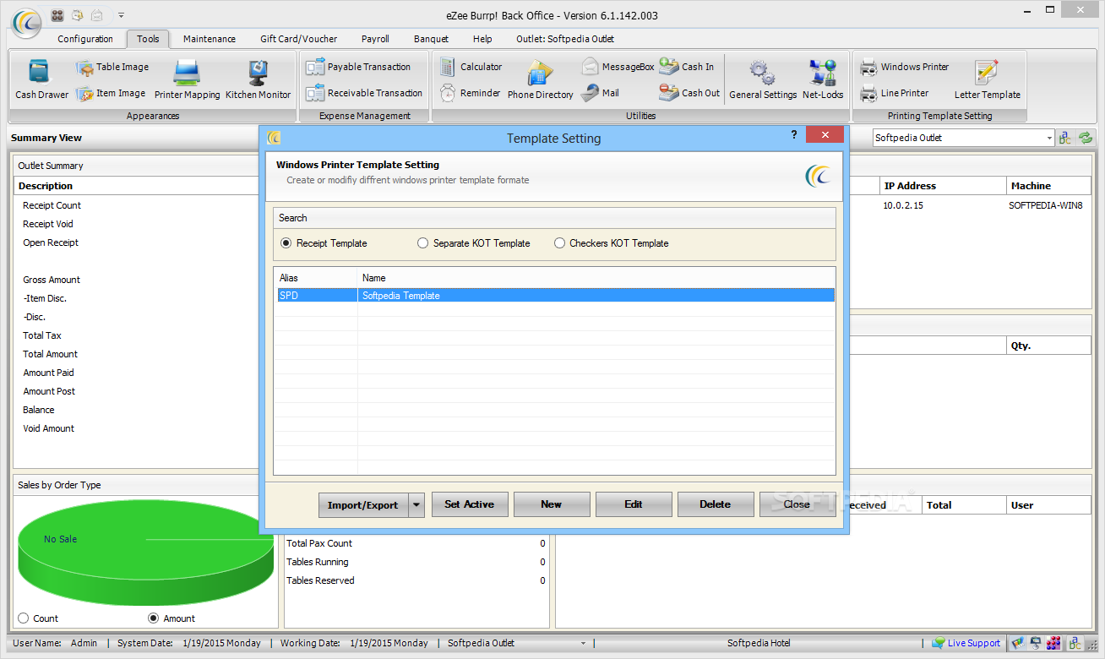Image resolution: width=1105 pixels, height=659 pixels.
Task: Open the Softpedia Outlet dropdown at top right
Action: tap(1049, 138)
